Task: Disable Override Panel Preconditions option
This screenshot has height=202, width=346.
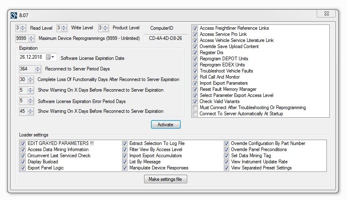Action: click(x=226, y=149)
